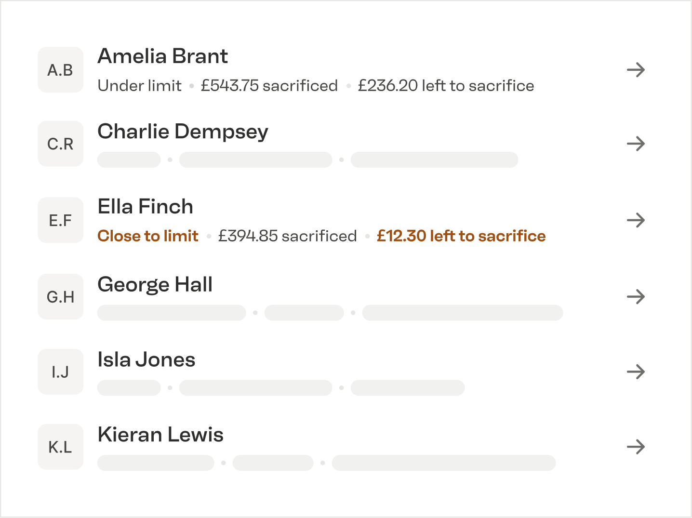Click the Ella Finch name
Viewport: 692px width, 518px height.
tap(145, 207)
